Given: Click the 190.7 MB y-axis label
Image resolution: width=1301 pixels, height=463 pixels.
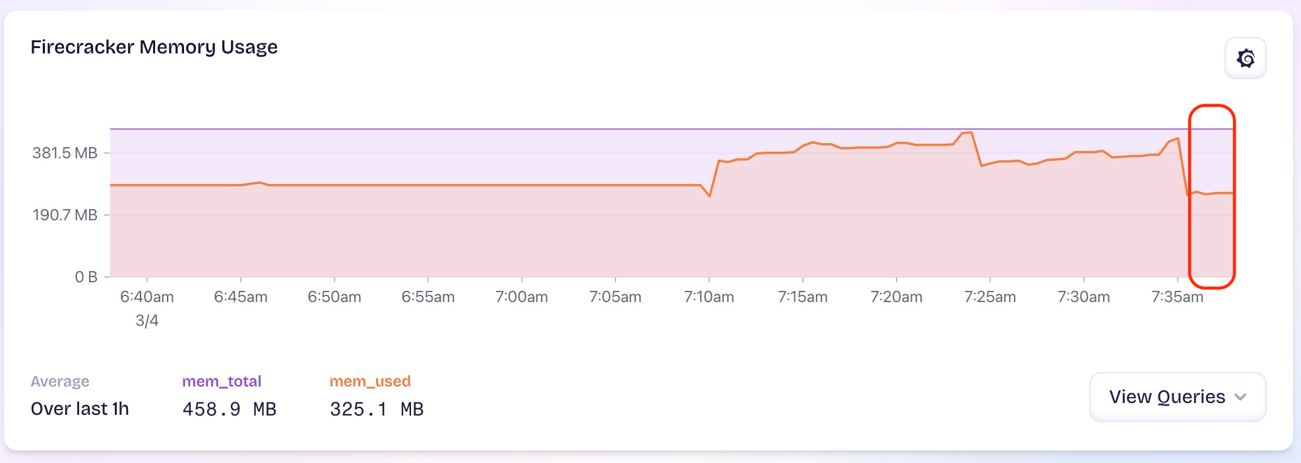Looking at the screenshot, I should tap(65, 215).
